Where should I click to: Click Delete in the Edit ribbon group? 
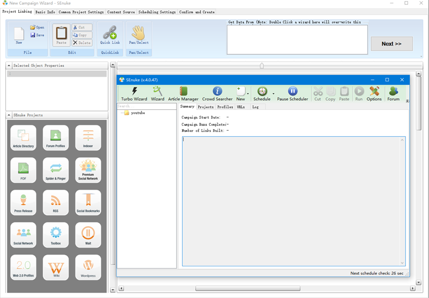click(x=82, y=43)
